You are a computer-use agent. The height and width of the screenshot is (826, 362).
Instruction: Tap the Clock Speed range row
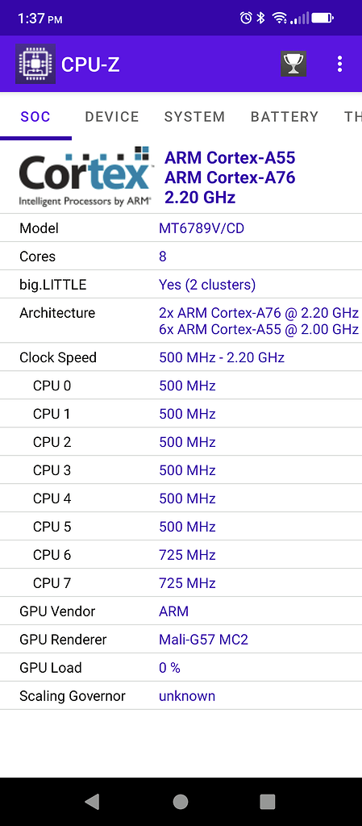(181, 357)
